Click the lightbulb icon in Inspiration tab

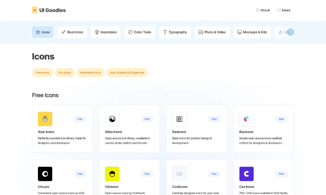[x=97, y=32]
